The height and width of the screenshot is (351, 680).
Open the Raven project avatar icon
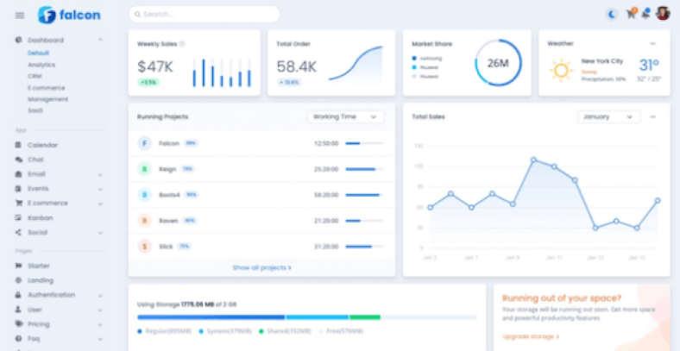[x=144, y=221]
